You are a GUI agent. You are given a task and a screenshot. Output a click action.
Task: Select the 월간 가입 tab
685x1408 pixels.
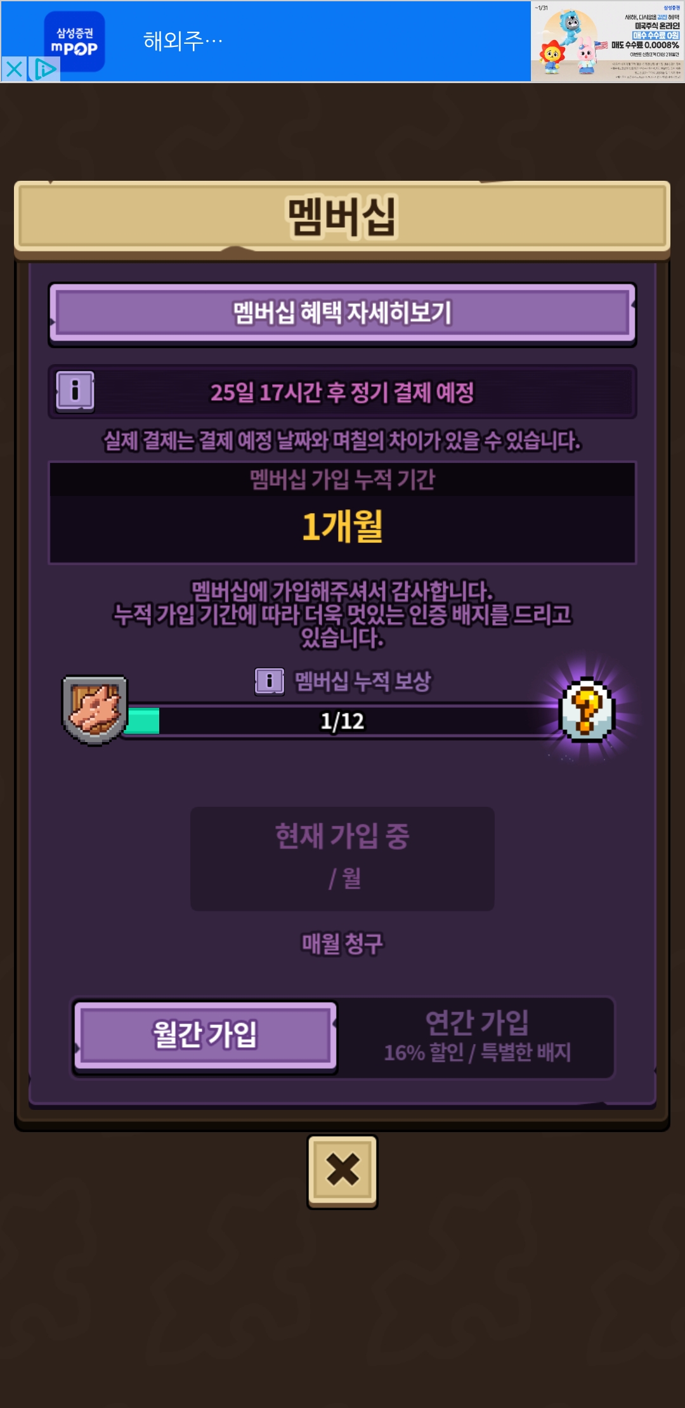(x=205, y=1035)
